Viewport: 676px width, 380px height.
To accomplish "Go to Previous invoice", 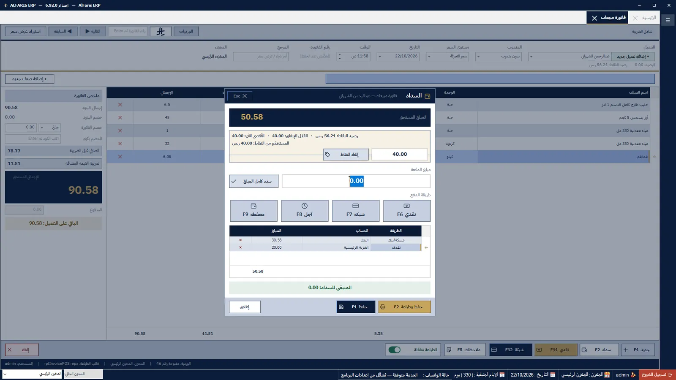I will click(x=63, y=31).
